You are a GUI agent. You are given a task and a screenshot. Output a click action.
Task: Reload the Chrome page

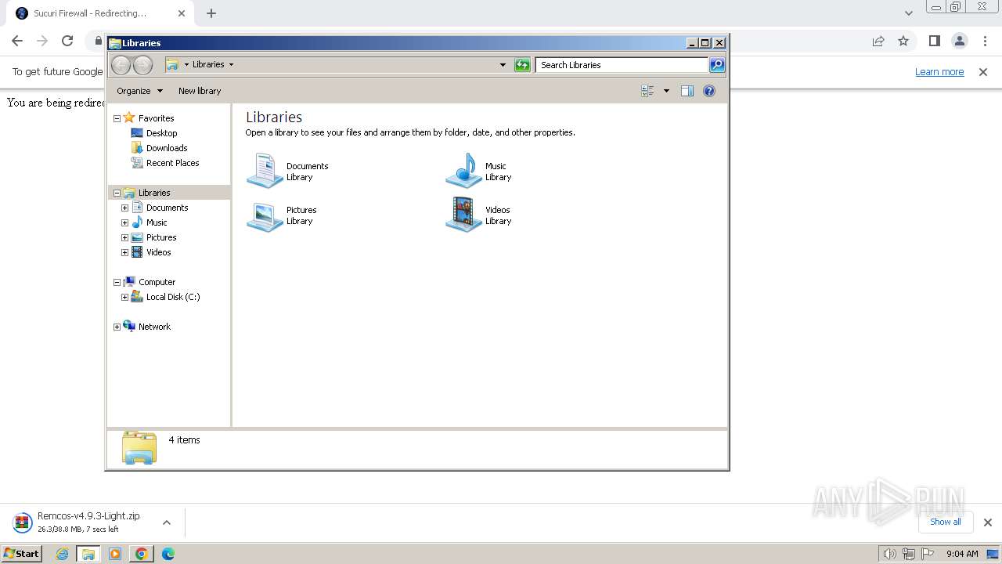(x=67, y=41)
